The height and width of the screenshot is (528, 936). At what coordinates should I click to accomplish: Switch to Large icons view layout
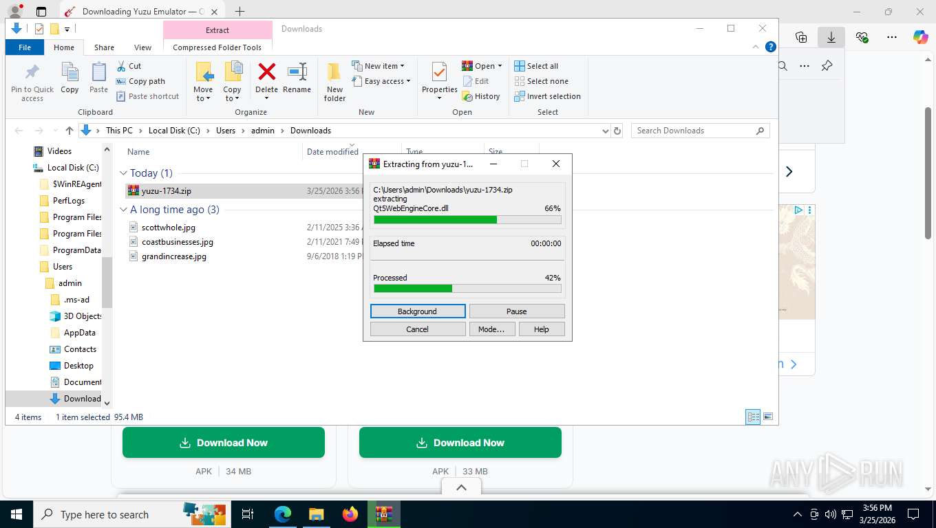tap(768, 417)
